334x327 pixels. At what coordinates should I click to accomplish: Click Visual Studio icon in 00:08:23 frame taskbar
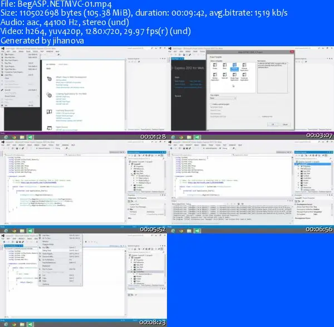click(x=30, y=324)
